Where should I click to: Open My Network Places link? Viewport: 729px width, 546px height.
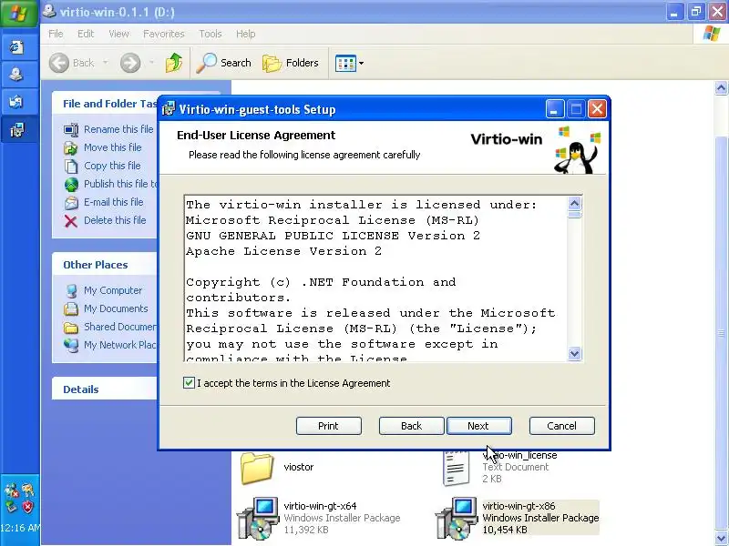pos(120,345)
